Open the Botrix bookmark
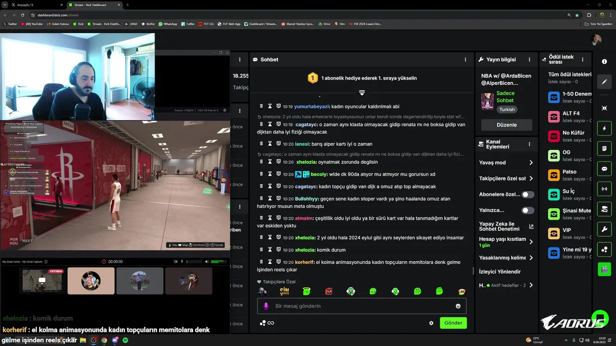The height and width of the screenshot is (346, 616). (148, 24)
